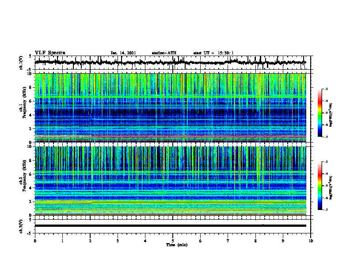Click time axis tick label "5"
Image resolution: width=350 pixels, height=270 pixels.
point(173,241)
